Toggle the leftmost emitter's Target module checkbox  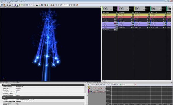(x=115, y=25)
